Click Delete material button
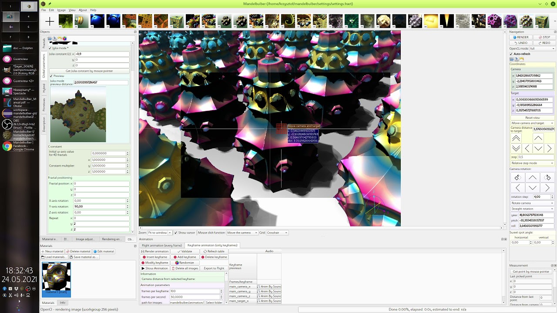Screen dimensions: 557x313 79,251
